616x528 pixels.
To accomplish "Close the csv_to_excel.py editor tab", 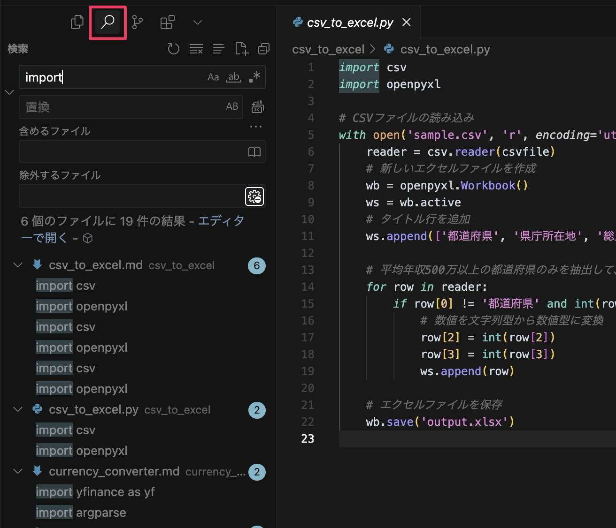I will pyautogui.click(x=407, y=22).
